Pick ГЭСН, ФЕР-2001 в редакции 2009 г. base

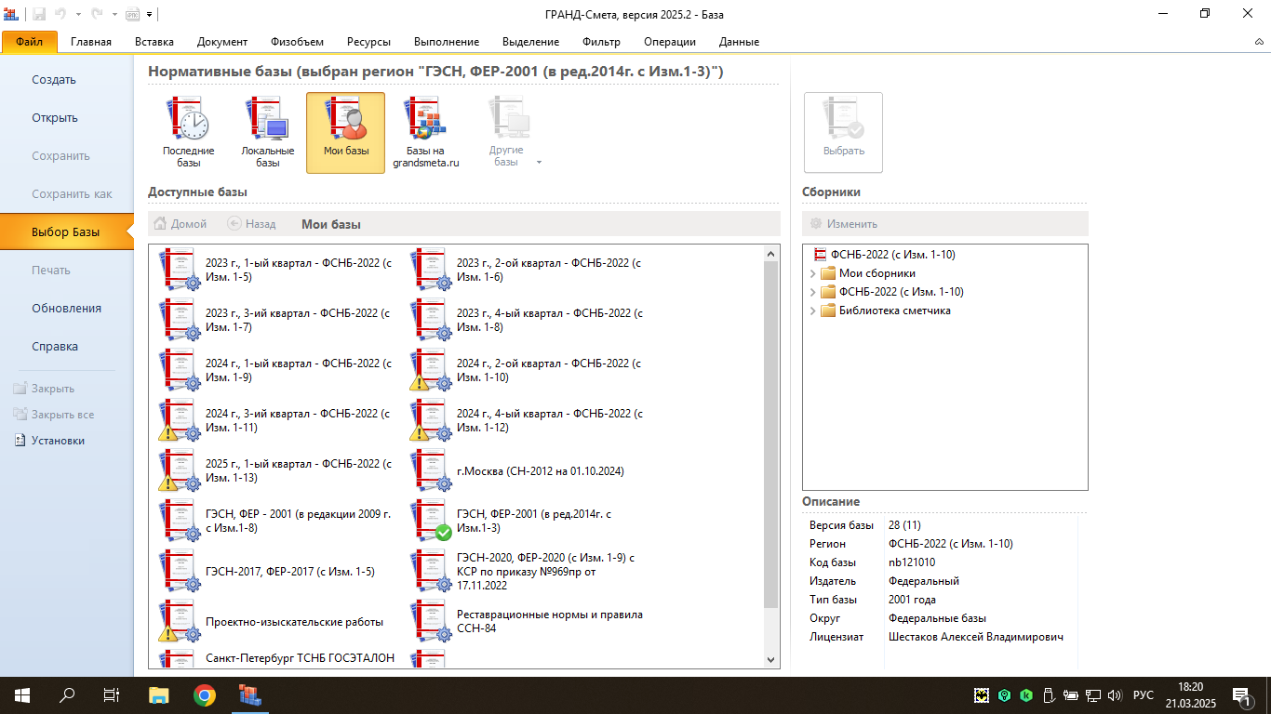coord(276,521)
